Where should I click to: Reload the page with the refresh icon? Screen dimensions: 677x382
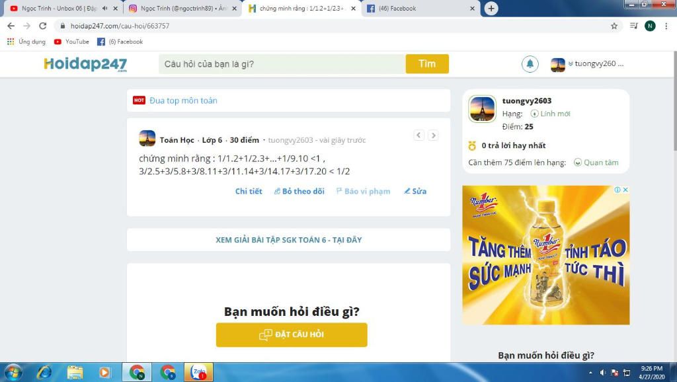(x=43, y=26)
